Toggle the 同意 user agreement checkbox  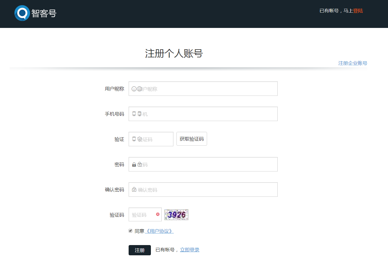[x=130, y=231]
